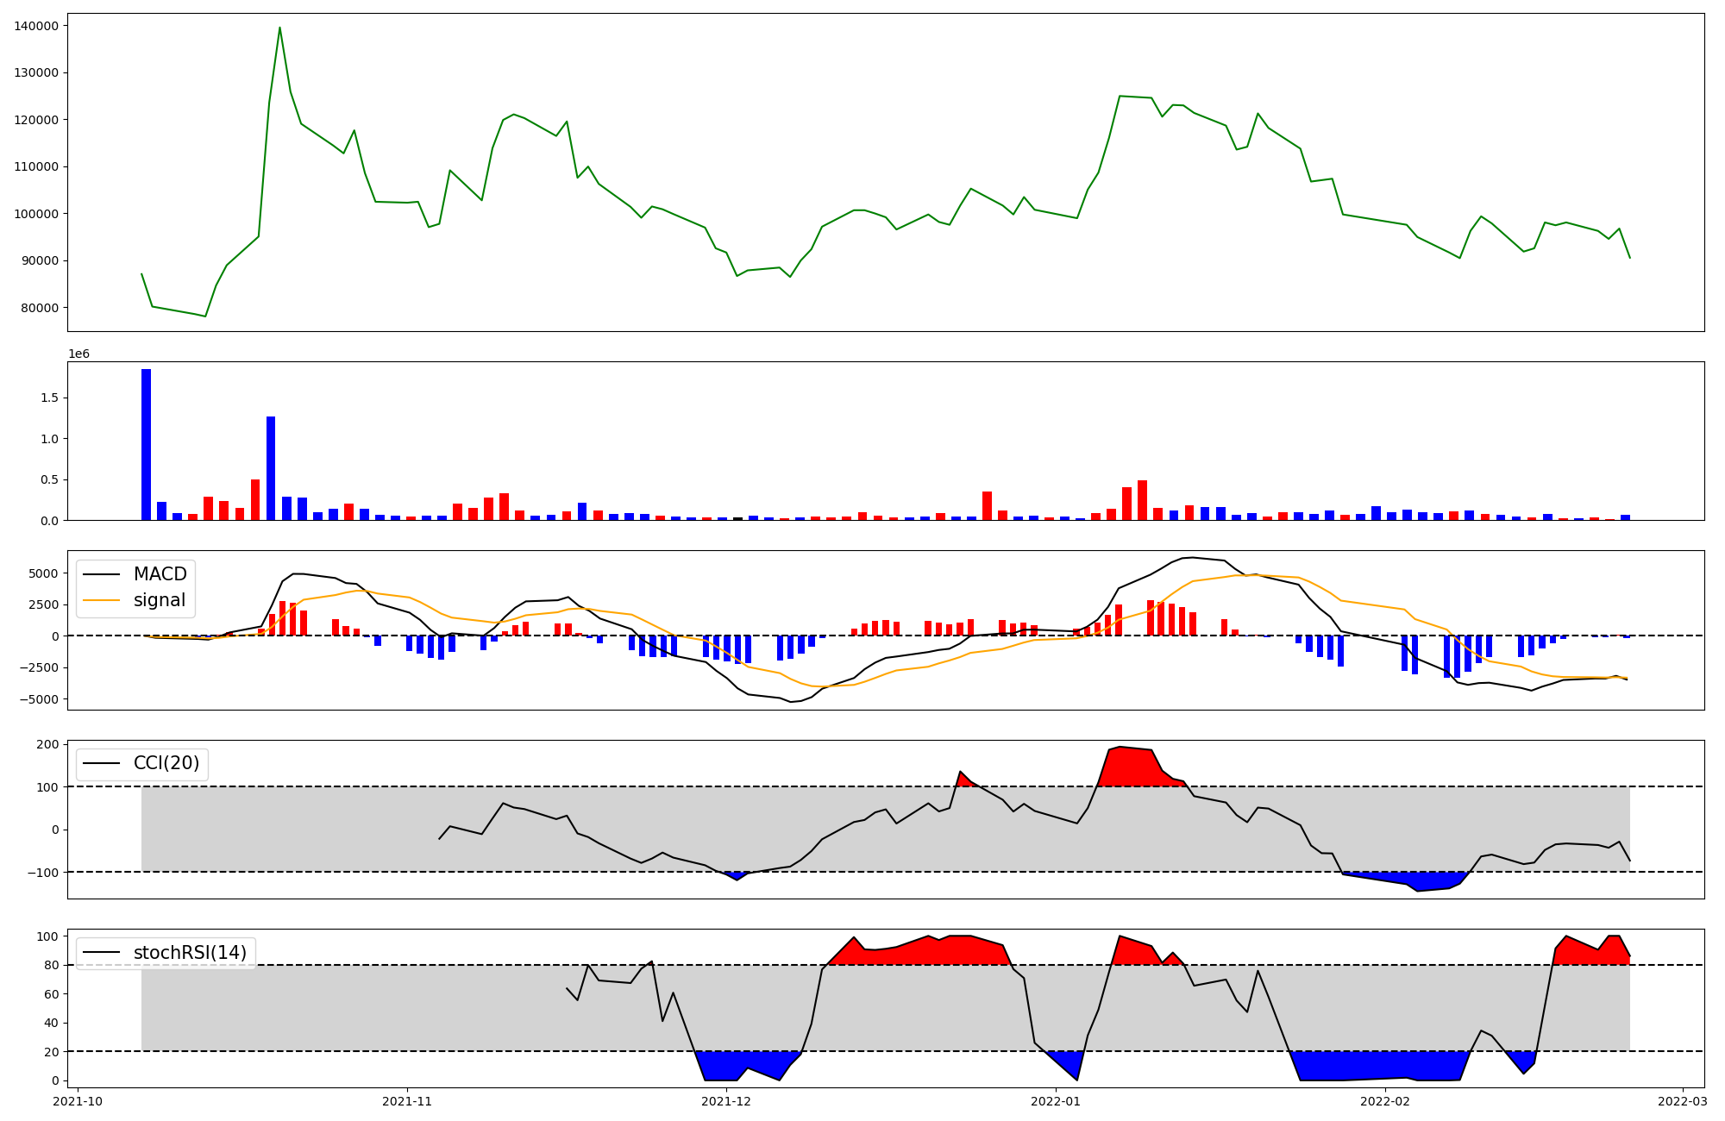
Task: Click the tallest blue volume bar
Action: click(146, 444)
